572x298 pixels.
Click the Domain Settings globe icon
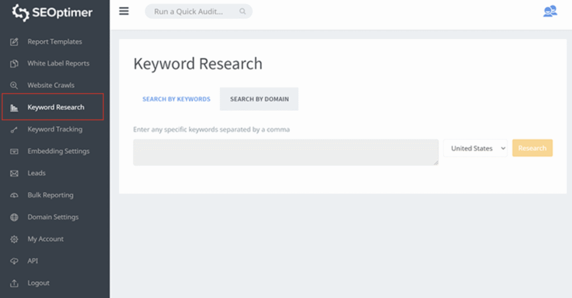coord(14,217)
